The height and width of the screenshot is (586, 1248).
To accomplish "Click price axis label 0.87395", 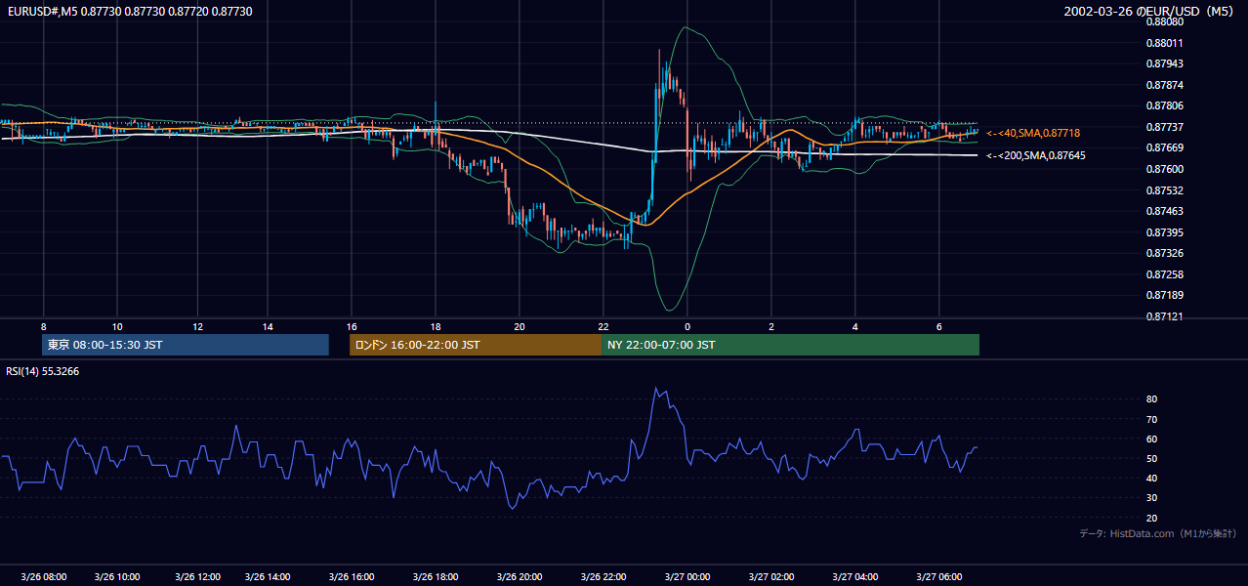I will click(1165, 232).
